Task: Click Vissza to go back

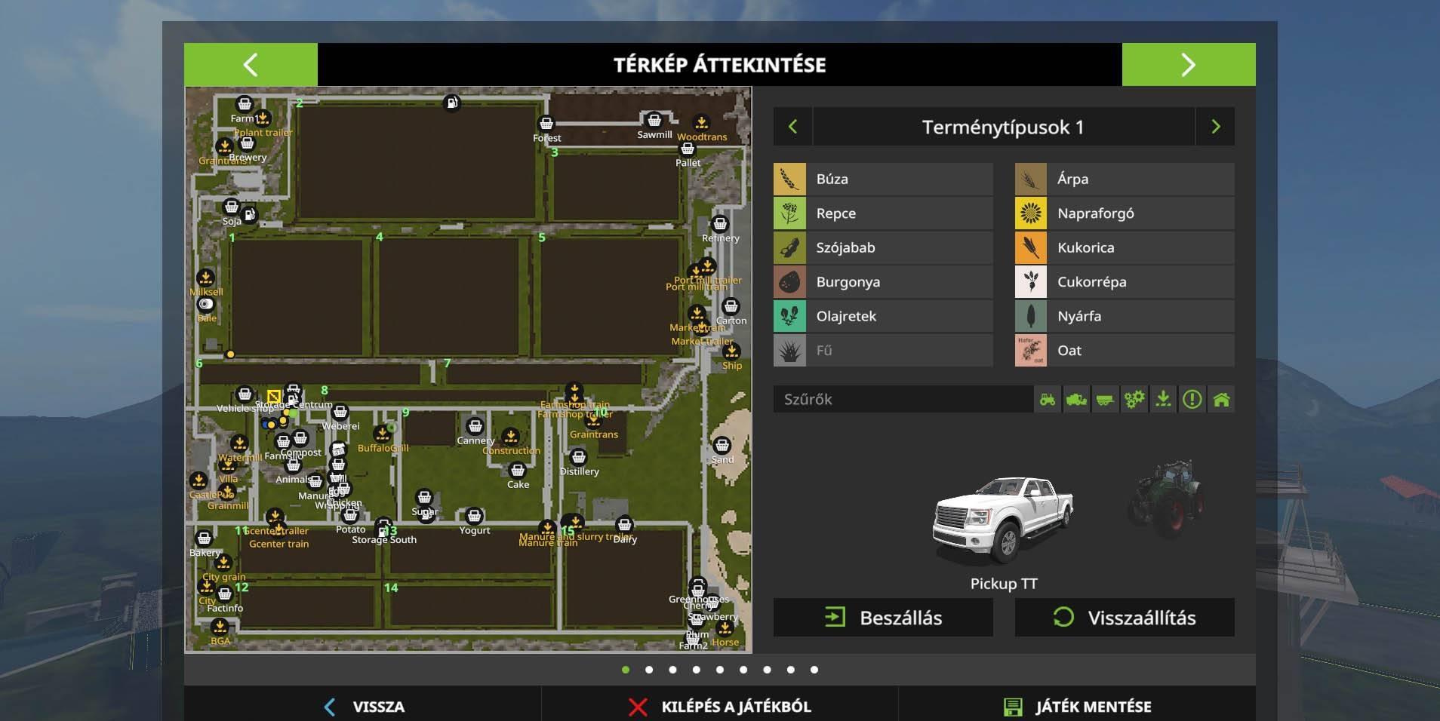Action: pos(364,707)
